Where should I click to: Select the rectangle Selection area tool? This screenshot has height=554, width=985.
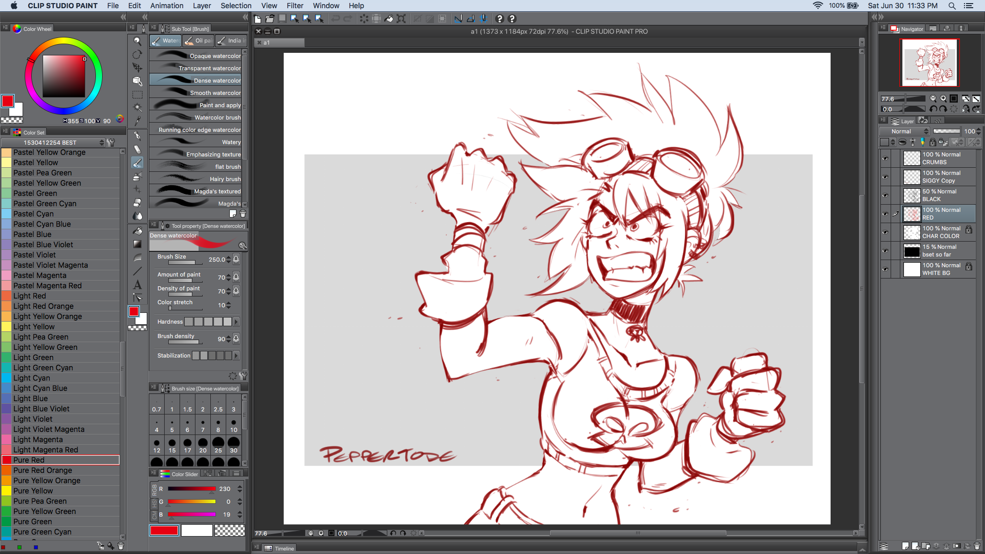pyautogui.click(x=137, y=95)
